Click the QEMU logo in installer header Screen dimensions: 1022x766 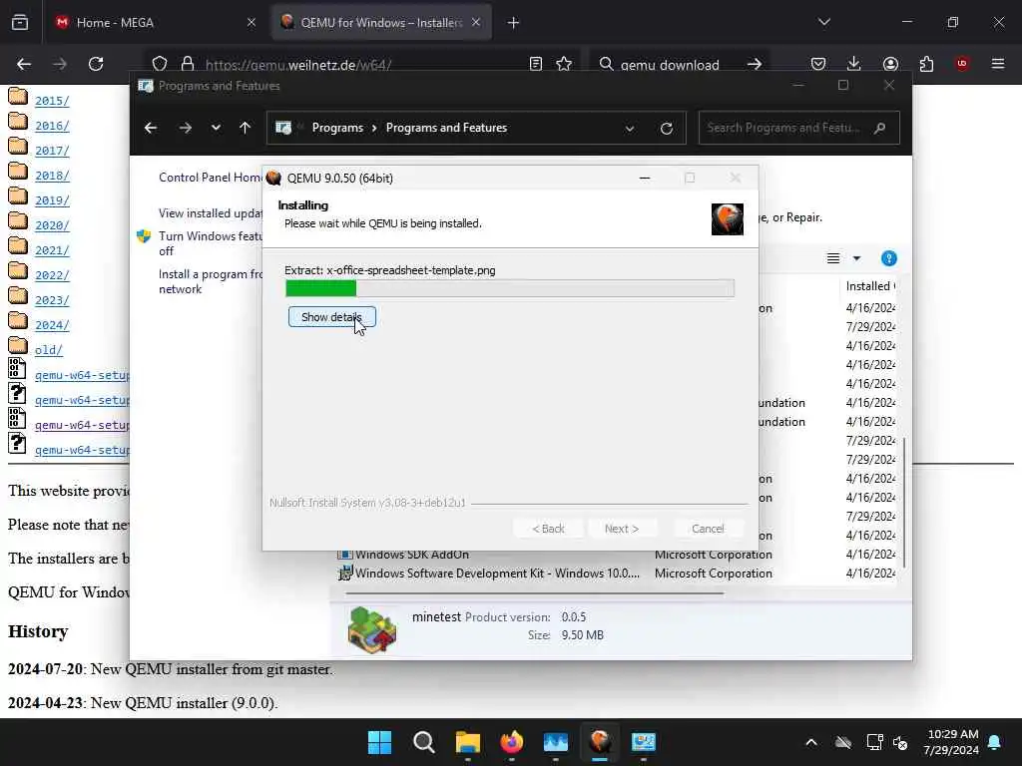coord(728,218)
